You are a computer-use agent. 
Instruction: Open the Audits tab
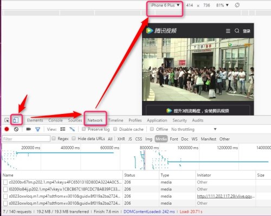(198, 120)
